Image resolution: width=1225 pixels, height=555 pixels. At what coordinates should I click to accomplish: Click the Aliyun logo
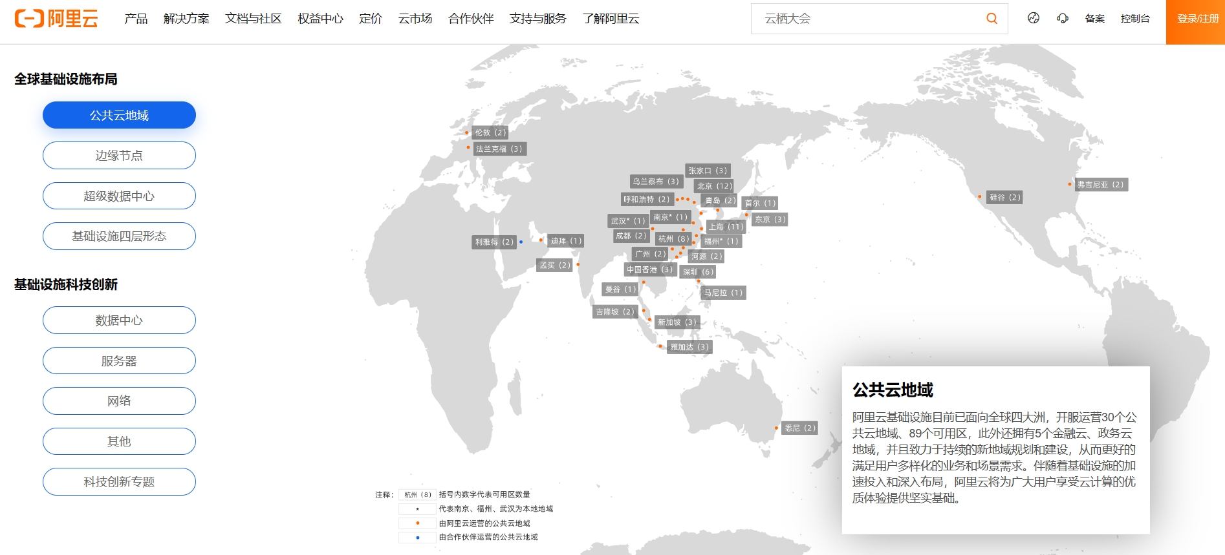click(x=56, y=19)
